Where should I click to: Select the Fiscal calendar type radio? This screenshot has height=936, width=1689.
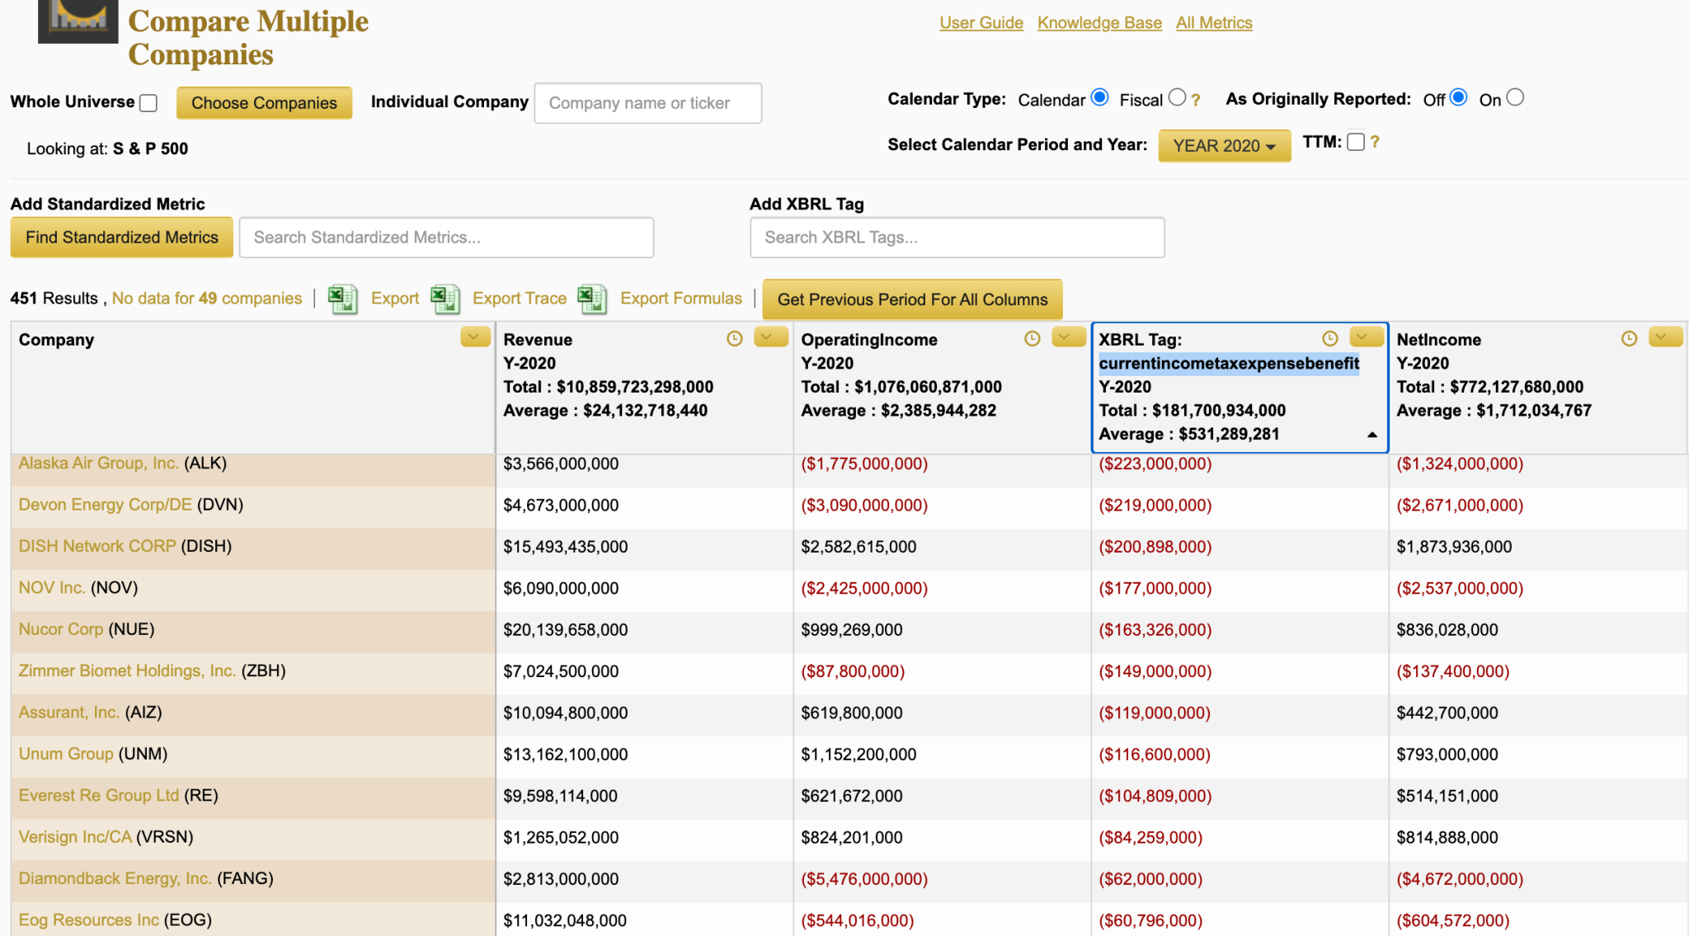[1177, 97]
